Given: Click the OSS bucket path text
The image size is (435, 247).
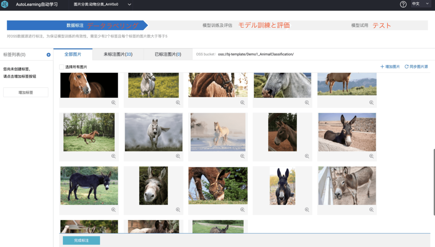Looking at the screenshot, I should (x=256, y=54).
